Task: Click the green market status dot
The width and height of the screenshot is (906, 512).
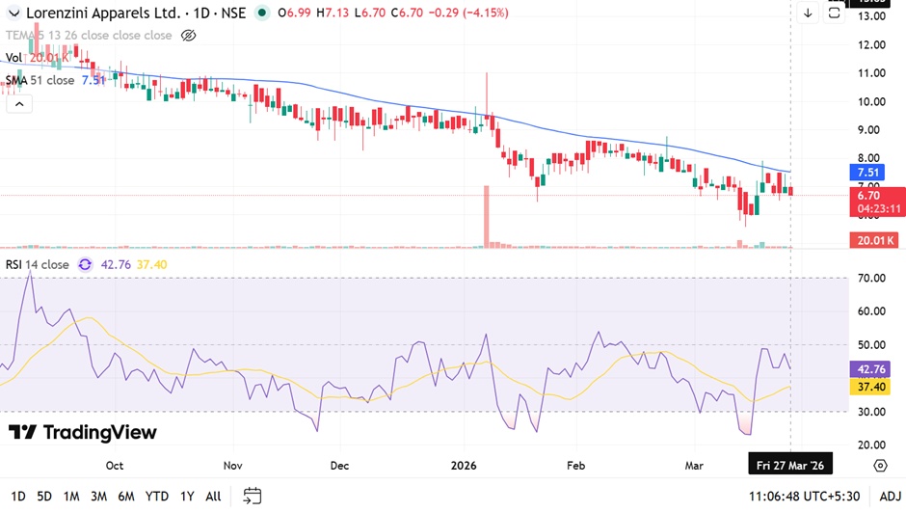Action: (262, 13)
